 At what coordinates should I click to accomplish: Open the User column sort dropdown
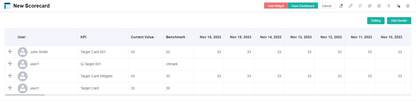coord(27,37)
